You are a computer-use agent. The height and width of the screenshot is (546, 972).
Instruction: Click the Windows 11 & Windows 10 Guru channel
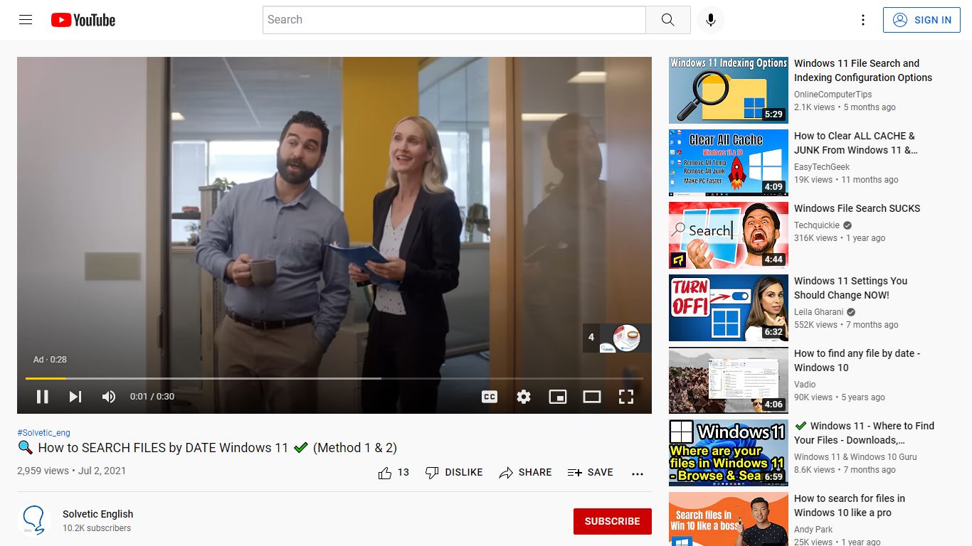click(x=855, y=457)
